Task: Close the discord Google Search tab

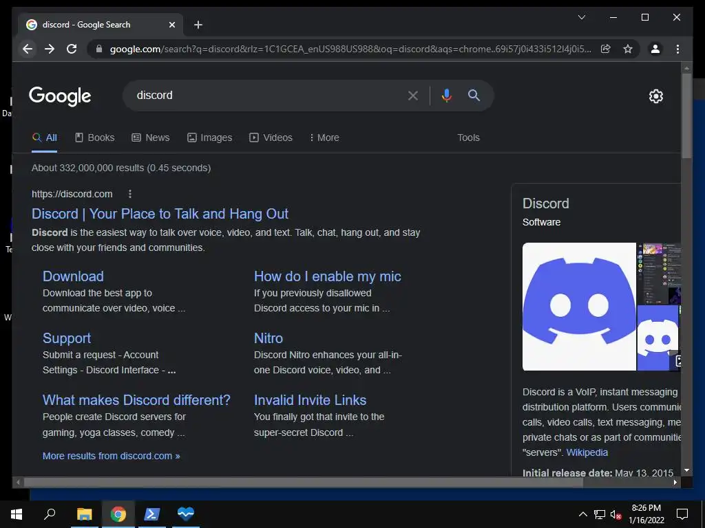Action: coord(171,25)
